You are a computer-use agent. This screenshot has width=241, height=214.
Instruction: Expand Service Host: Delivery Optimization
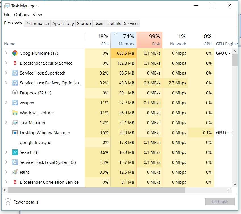[x=6, y=83]
